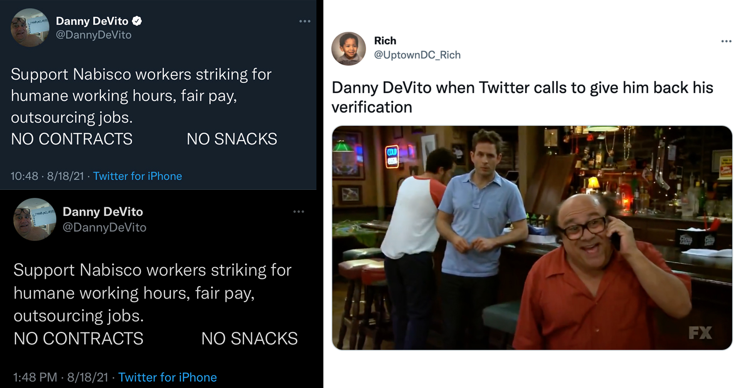Open the bar scene image in Rich's tweet

coord(532,237)
